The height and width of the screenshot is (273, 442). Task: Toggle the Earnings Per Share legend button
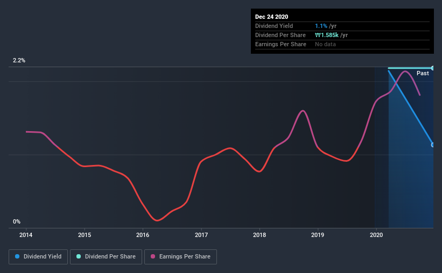point(180,257)
